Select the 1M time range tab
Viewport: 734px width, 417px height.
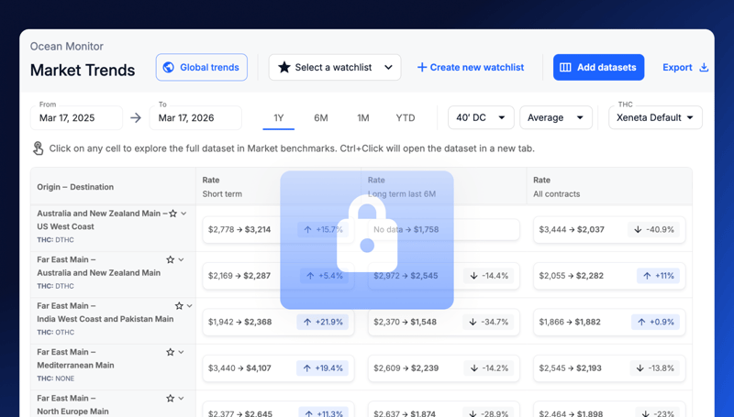363,118
